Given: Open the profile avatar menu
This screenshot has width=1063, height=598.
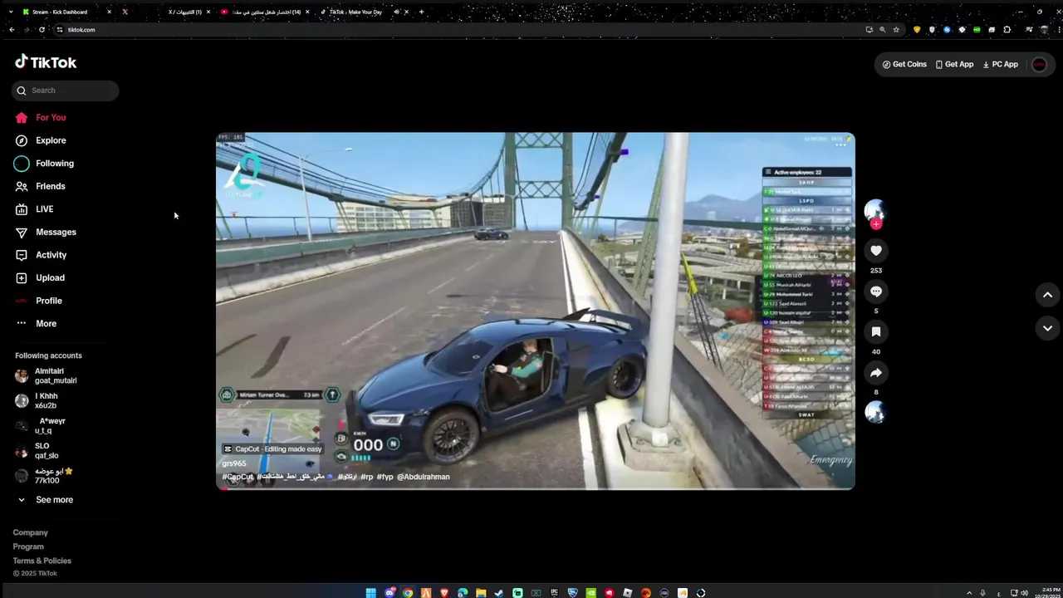Looking at the screenshot, I should click(1039, 65).
